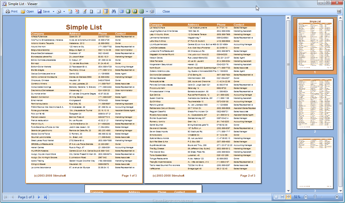Click the Print button in the toolbar
The image size is (345, 203).
tap(11, 11)
